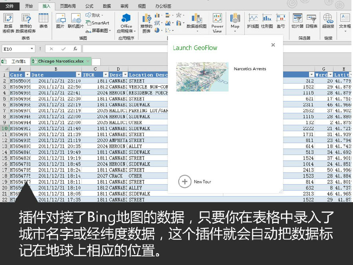Select column B header

coord(56,69)
